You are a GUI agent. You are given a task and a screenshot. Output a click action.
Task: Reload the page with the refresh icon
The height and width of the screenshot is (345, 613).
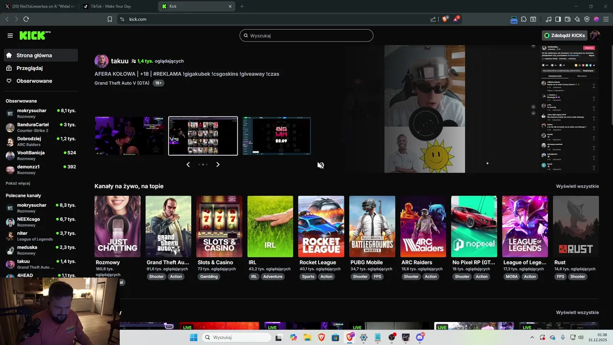click(26, 19)
